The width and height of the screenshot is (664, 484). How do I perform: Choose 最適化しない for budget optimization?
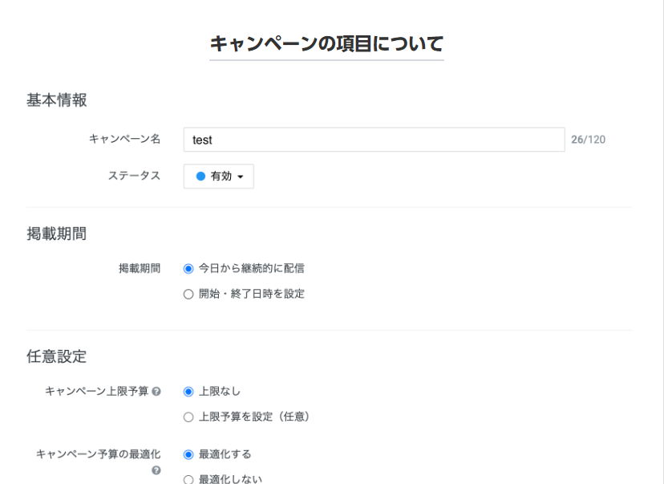pos(188,478)
